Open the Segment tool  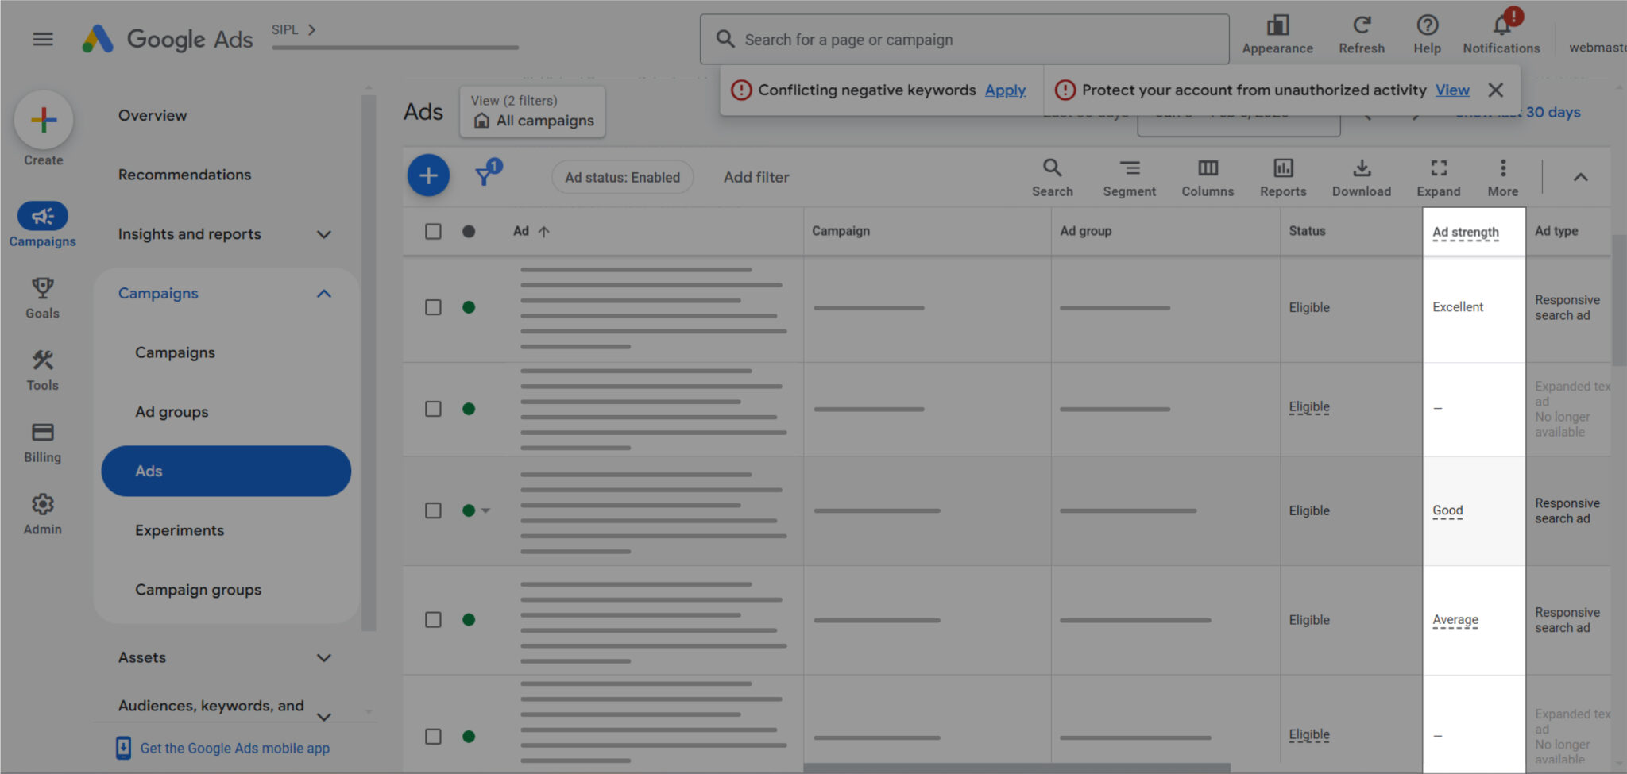click(x=1129, y=178)
